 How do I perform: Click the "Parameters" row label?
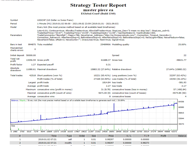[x=16, y=35]
